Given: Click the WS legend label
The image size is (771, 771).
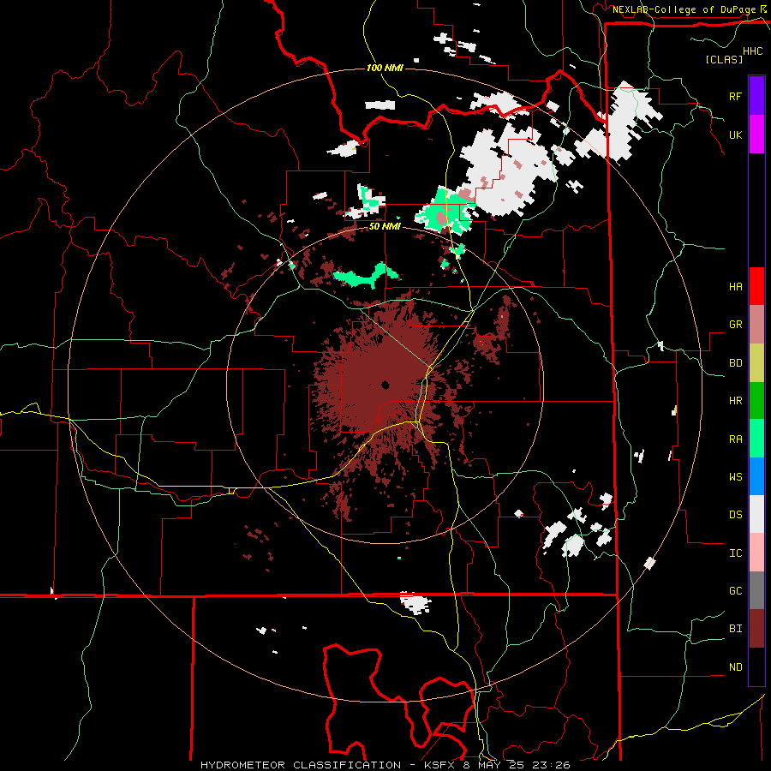Looking at the screenshot, I should tap(735, 476).
